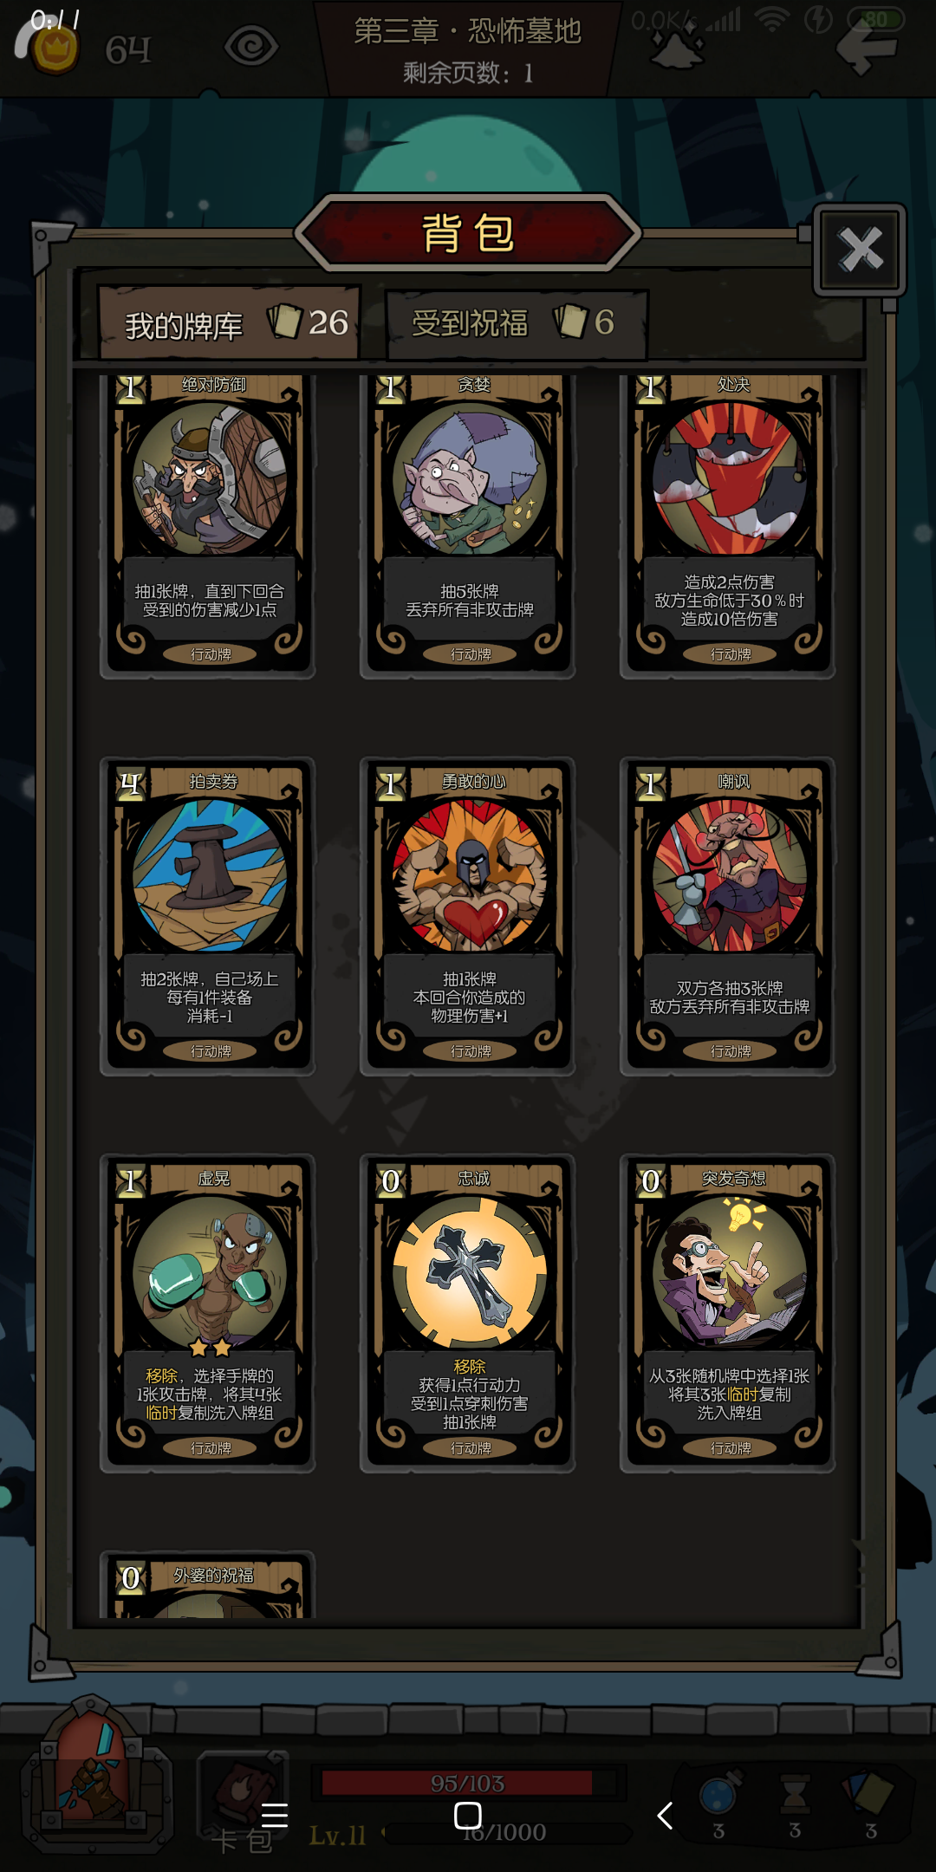Pick the 拍卖券 auction hammer card
936x1872 pixels.
[x=208, y=916]
